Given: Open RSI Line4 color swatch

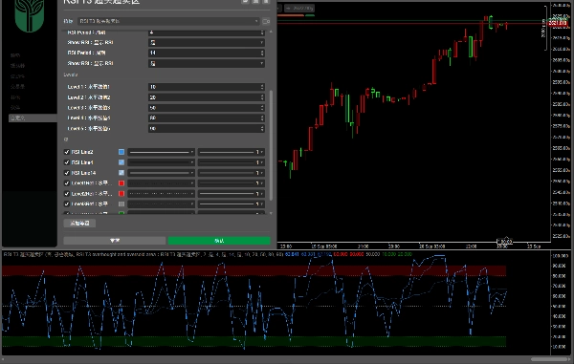Looking at the screenshot, I should coord(121,162).
